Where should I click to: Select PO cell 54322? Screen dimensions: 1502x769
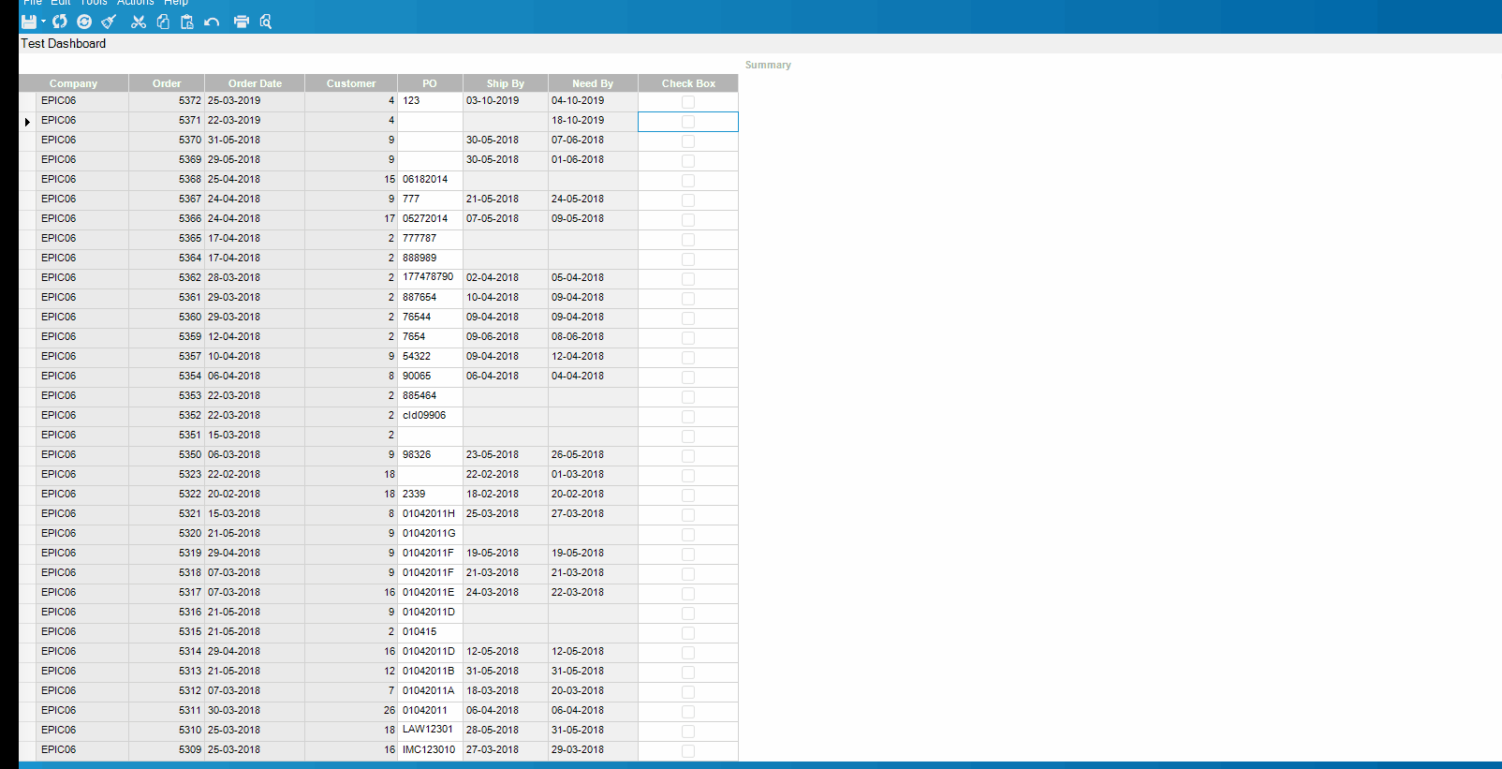pos(430,357)
